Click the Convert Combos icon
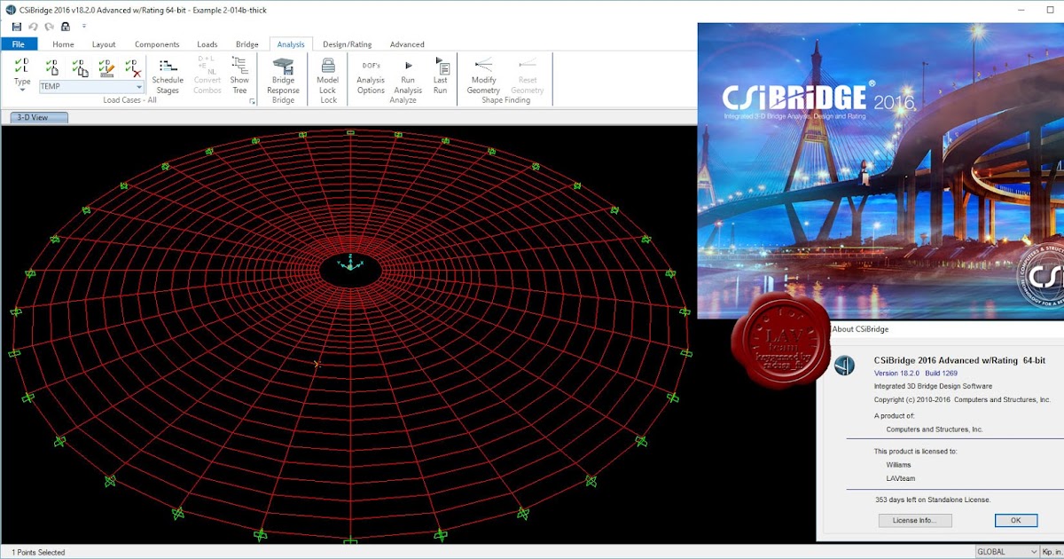The width and height of the screenshot is (1064, 559). coord(207,76)
